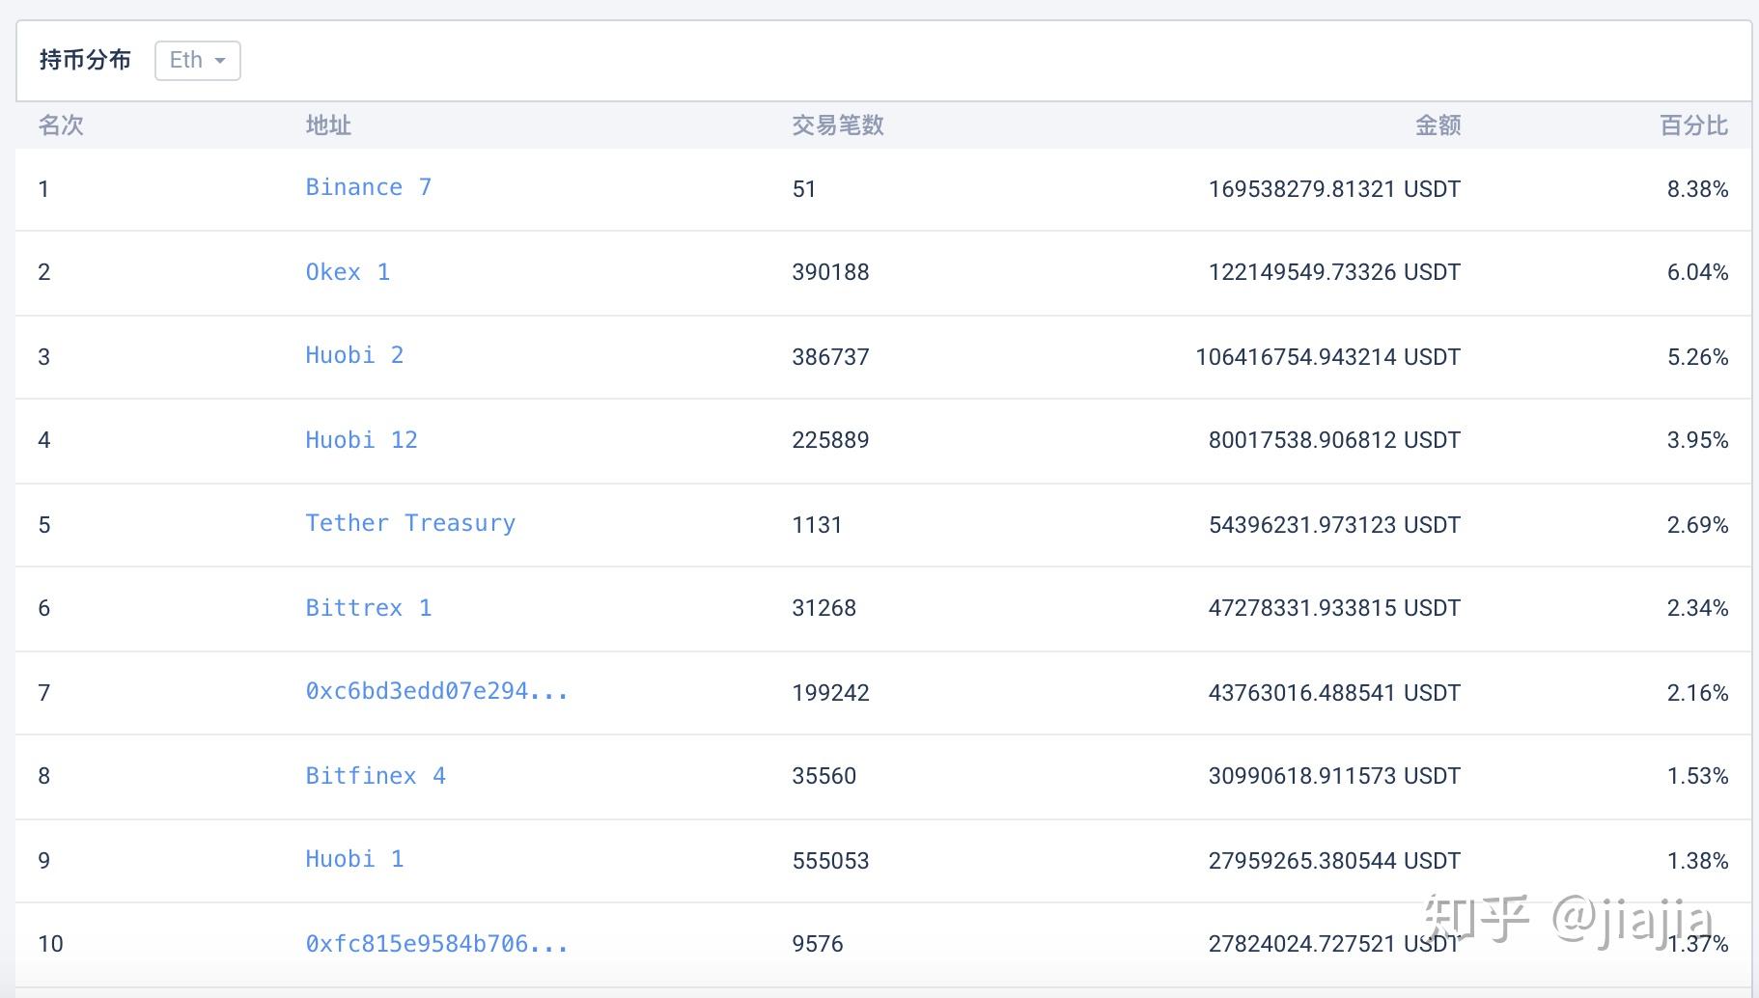Click the 5.26% percentage value
The width and height of the screenshot is (1759, 998).
click(1697, 357)
